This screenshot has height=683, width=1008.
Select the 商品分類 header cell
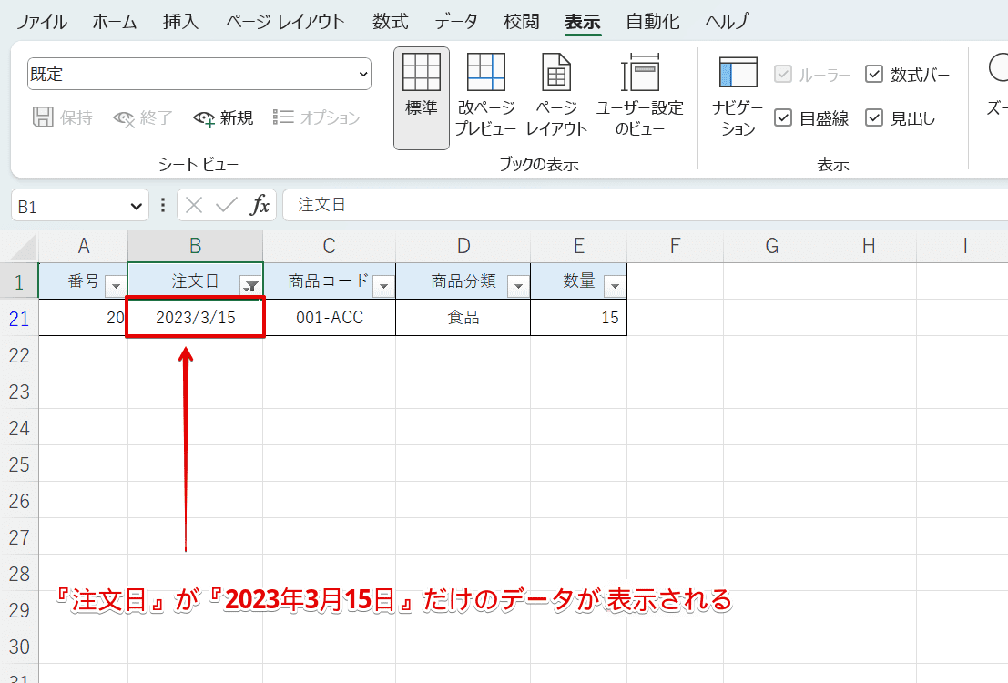coord(463,281)
